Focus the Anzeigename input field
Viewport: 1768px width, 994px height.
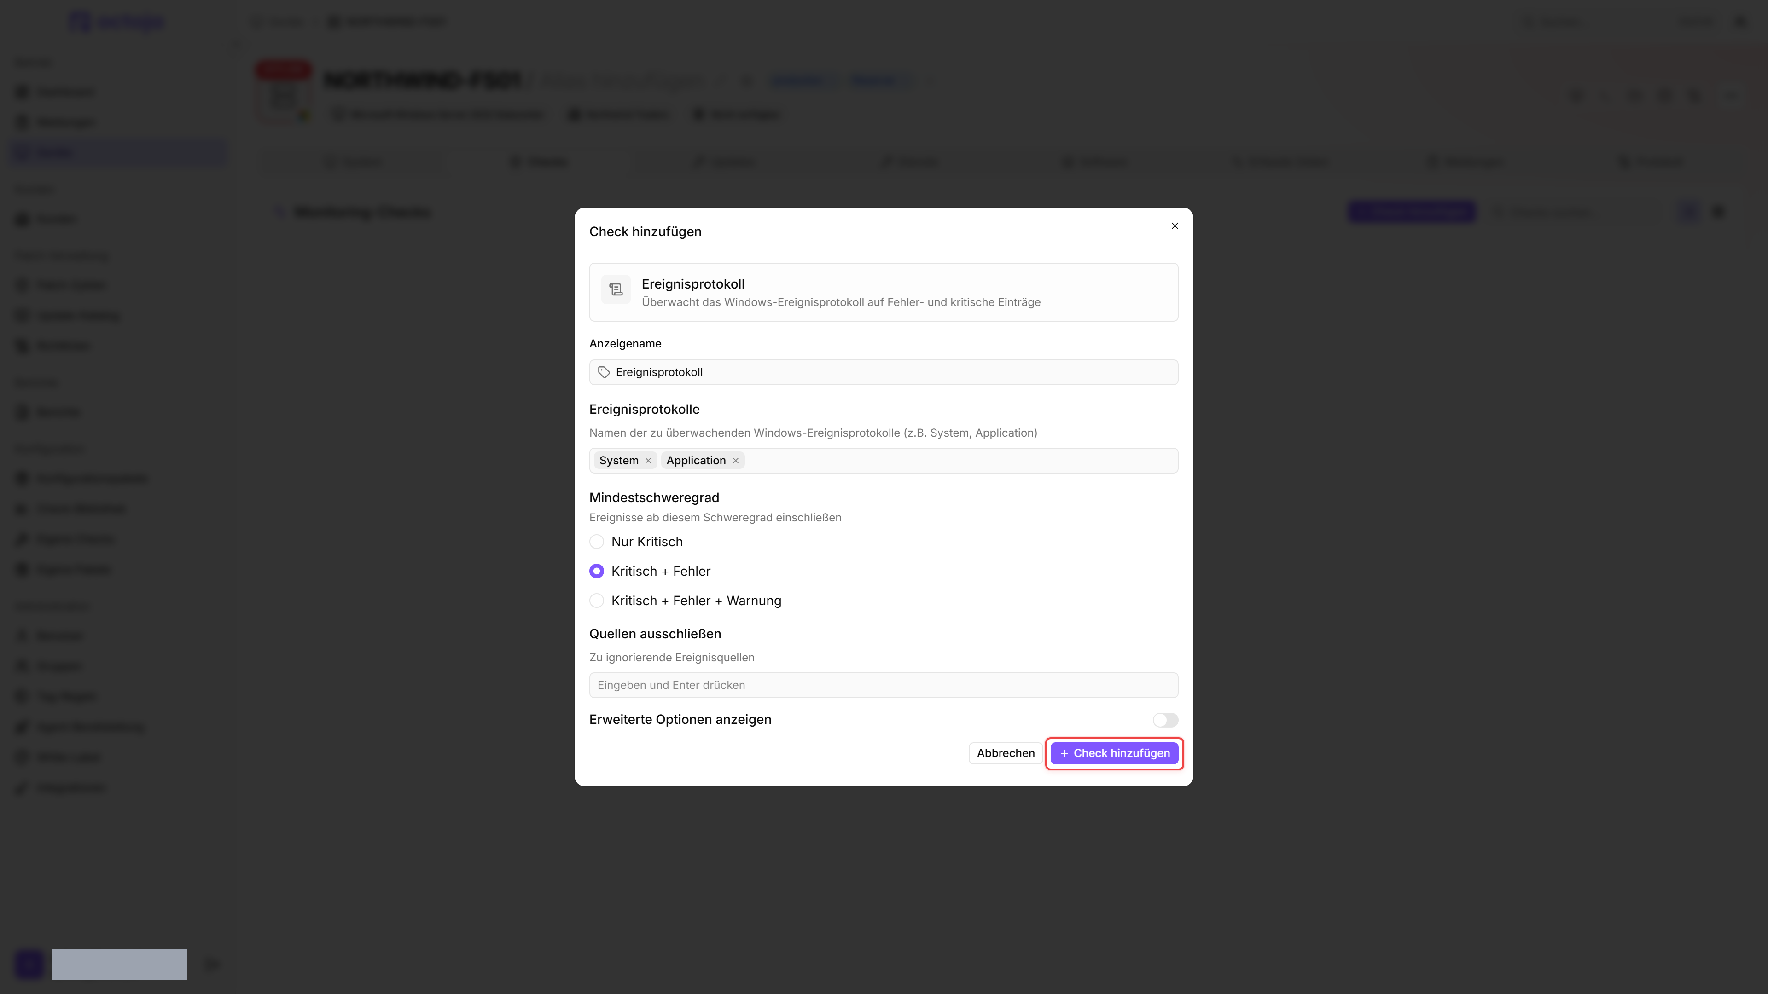click(x=884, y=372)
